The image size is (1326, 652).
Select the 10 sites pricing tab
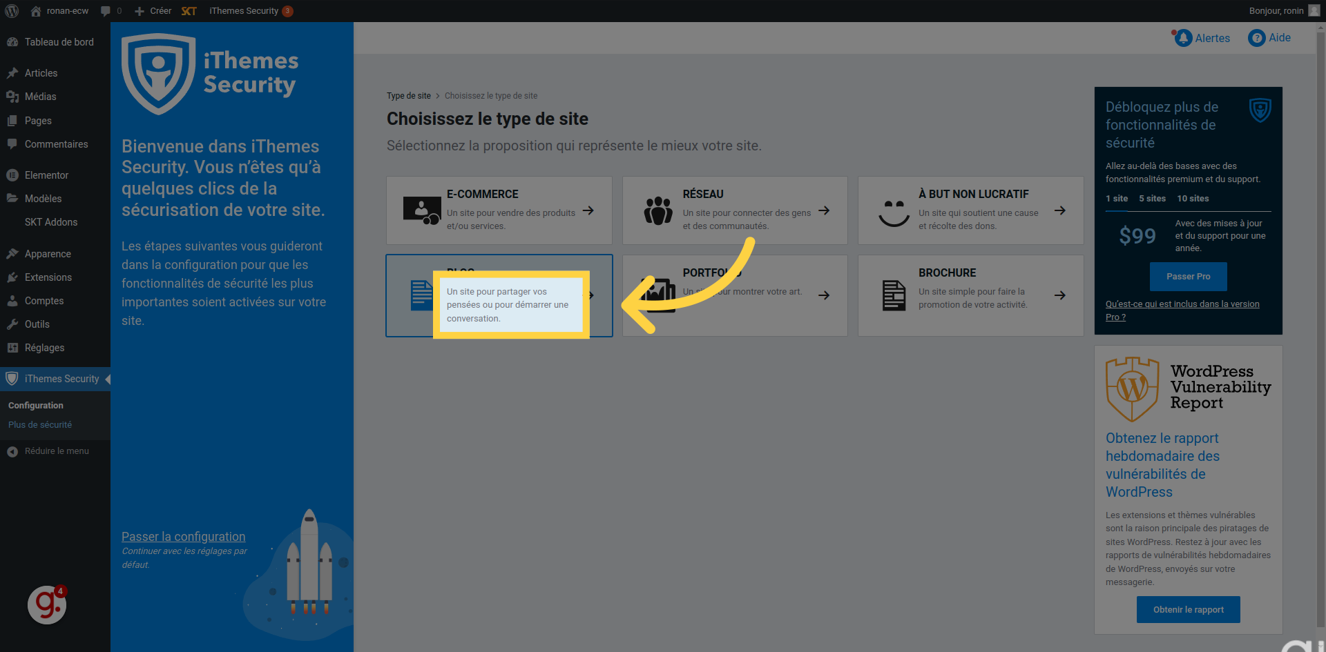(1193, 199)
